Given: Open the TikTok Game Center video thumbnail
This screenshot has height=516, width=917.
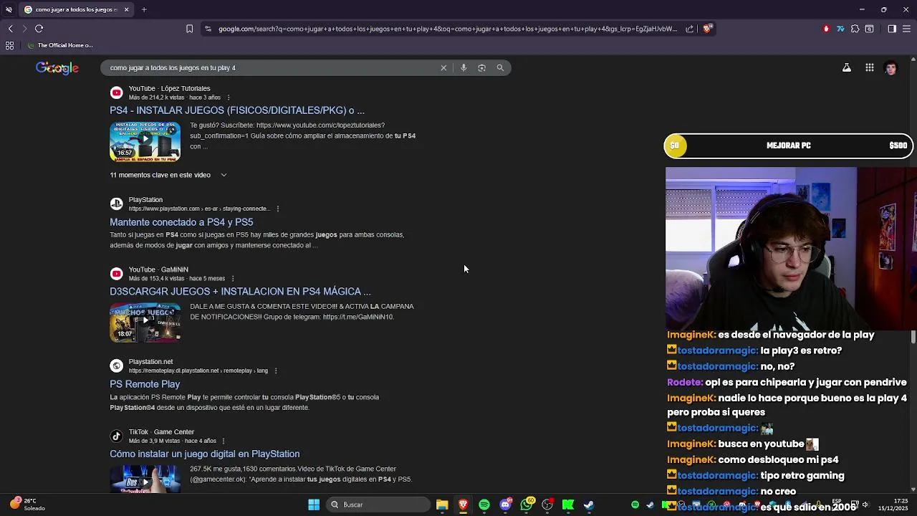Looking at the screenshot, I should point(145,479).
